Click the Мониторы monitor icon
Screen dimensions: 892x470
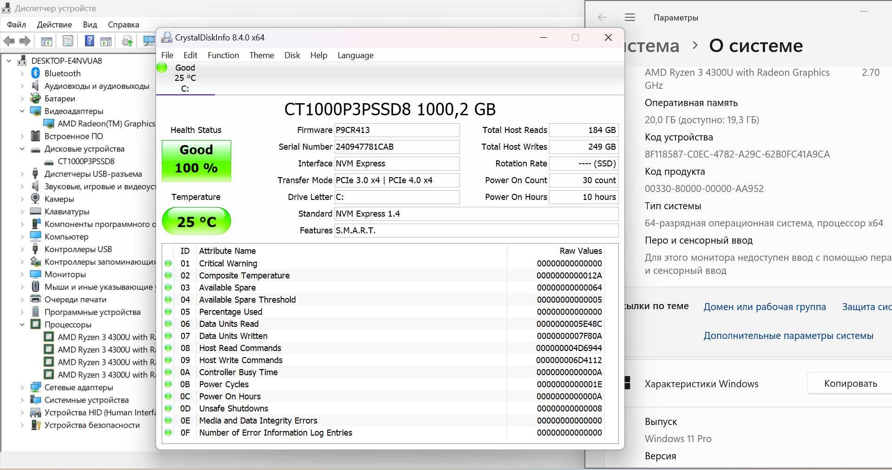pos(35,274)
